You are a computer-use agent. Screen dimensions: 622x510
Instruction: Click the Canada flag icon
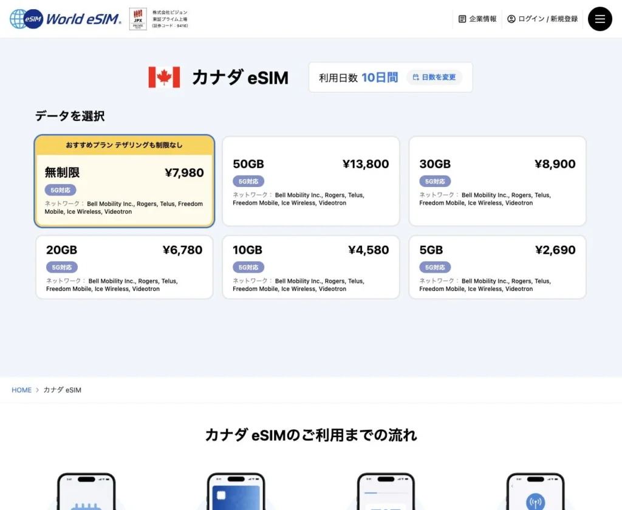click(164, 77)
